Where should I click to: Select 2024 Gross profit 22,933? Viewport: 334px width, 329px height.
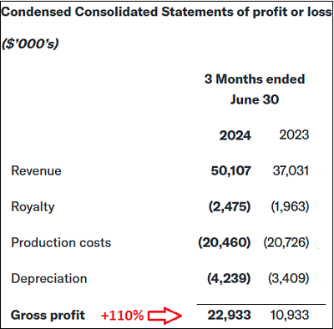(x=230, y=315)
